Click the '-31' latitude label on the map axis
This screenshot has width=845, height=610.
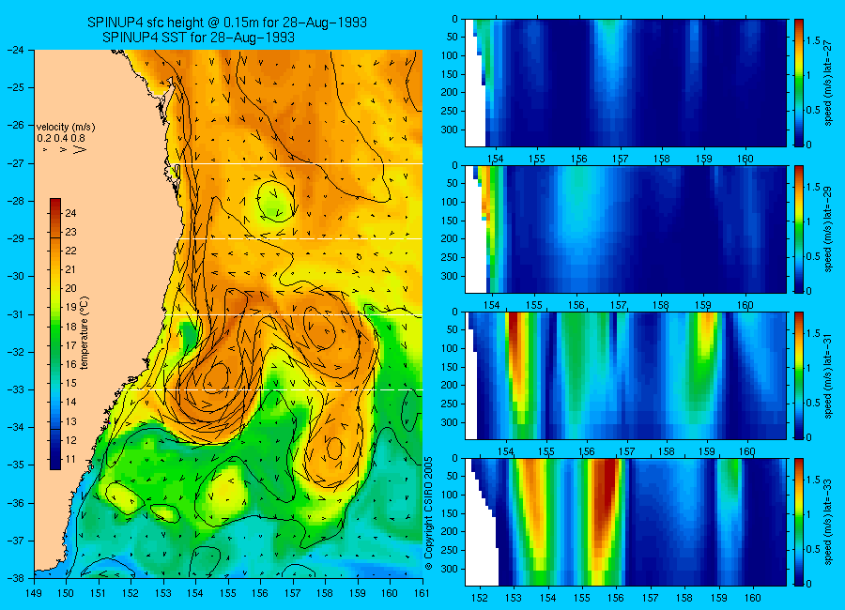17,314
